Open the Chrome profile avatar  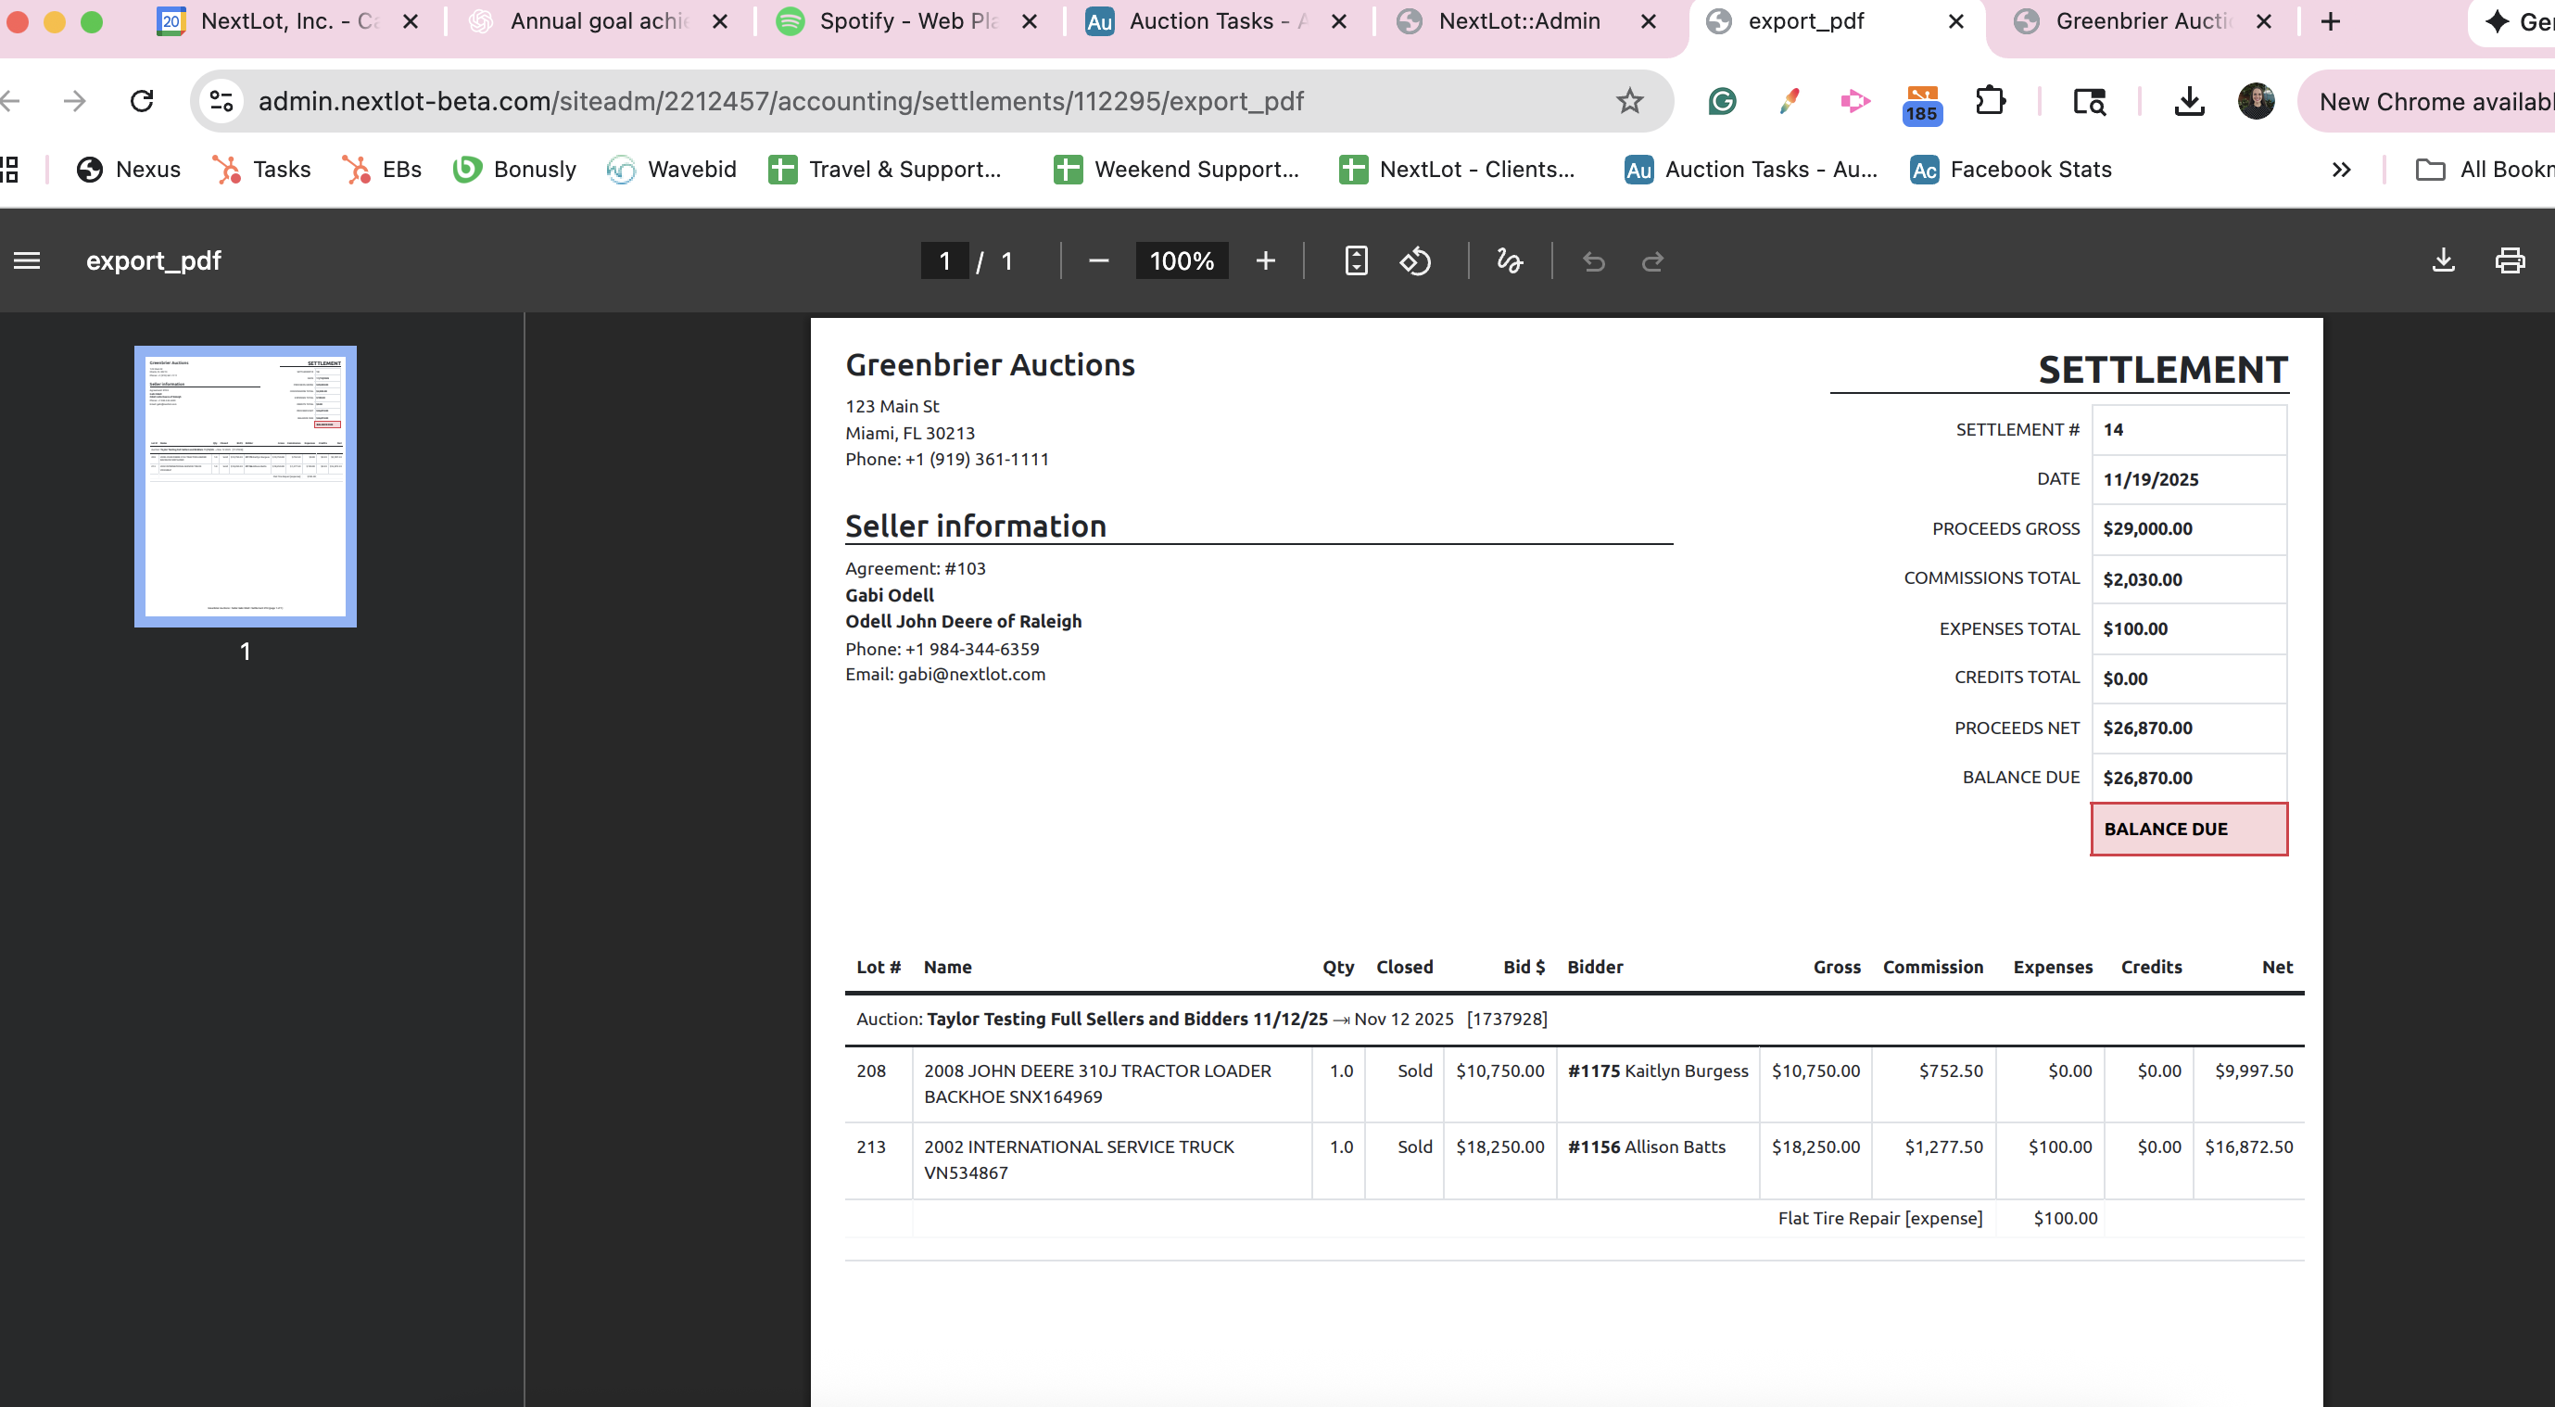pyautogui.click(x=2257, y=101)
